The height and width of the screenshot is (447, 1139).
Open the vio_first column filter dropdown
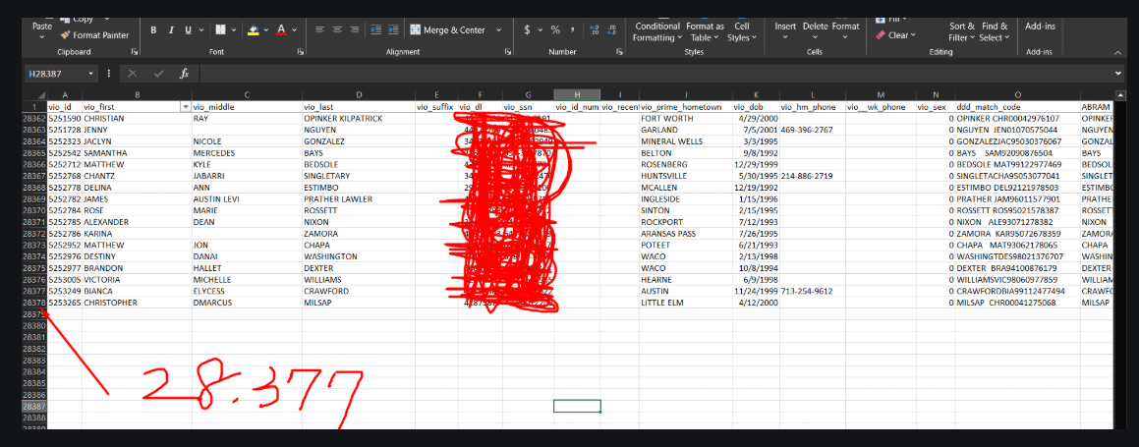(x=185, y=107)
